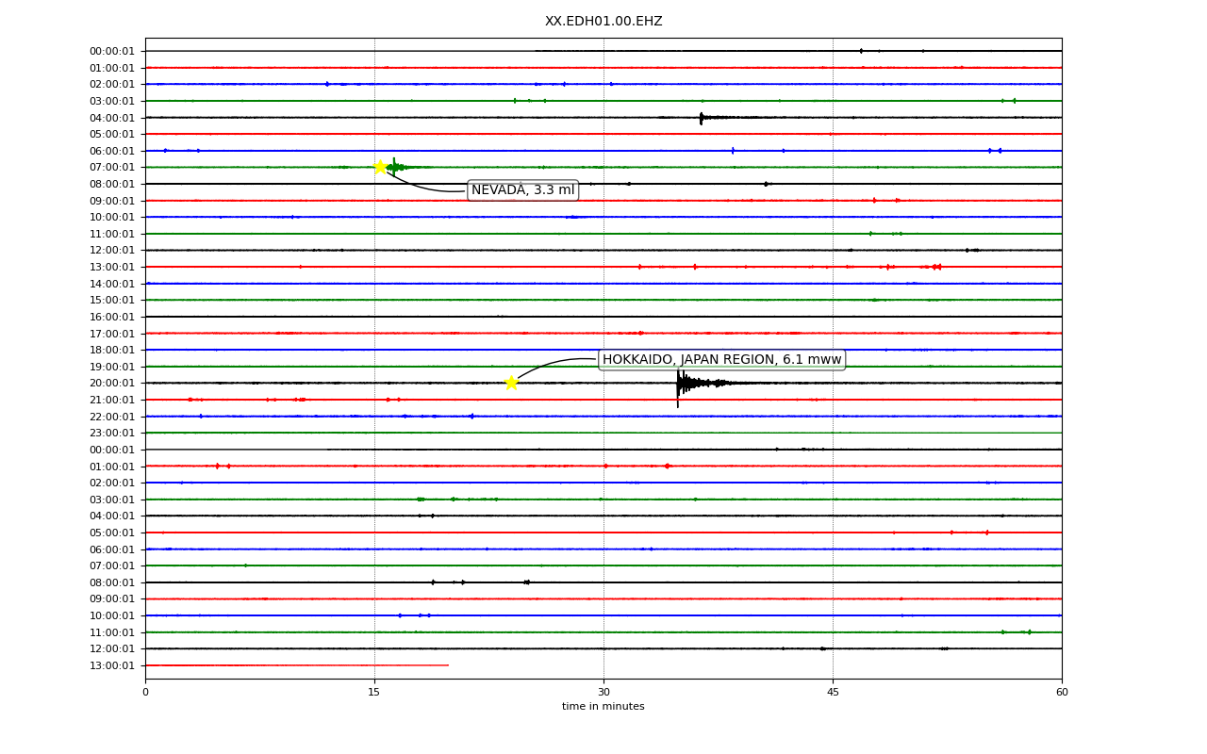Click the 07:00:01 row time label

(x=112, y=168)
